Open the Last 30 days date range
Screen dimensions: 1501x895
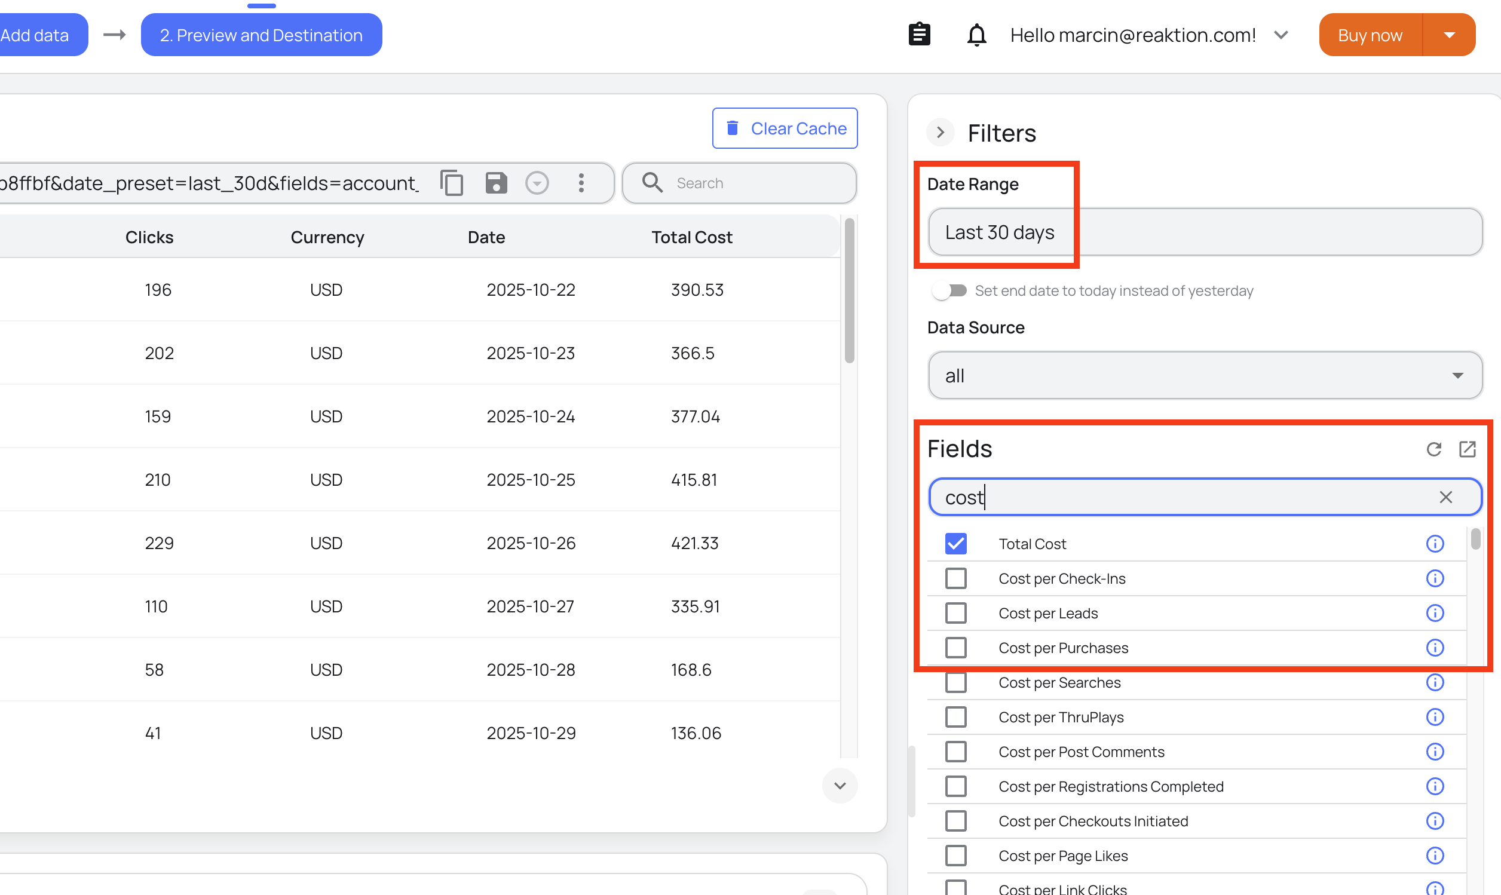coord(1204,232)
